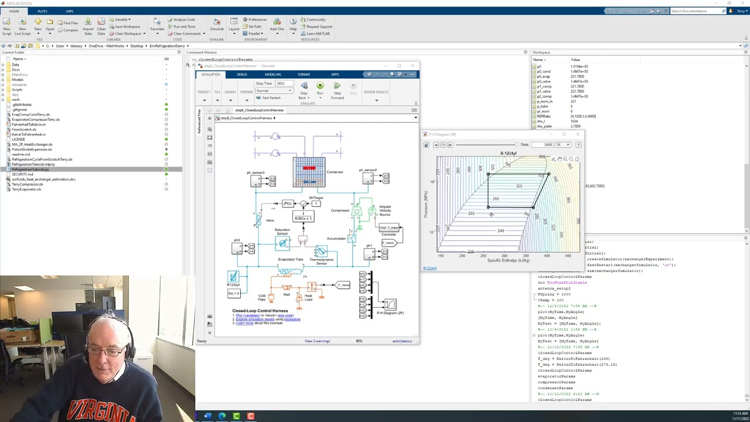Image resolution: width=750 pixels, height=422 pixels.
Task: Click Import Data icon
Action: [88, 22]
